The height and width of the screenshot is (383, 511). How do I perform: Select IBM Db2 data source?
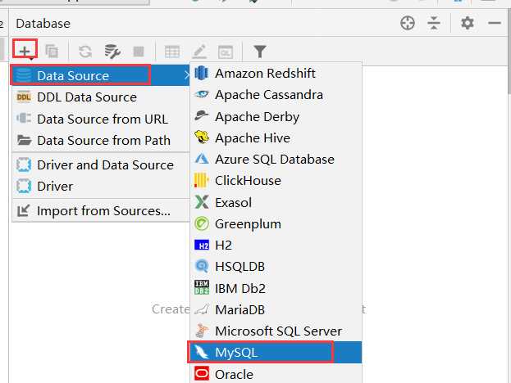coord(276,288)
